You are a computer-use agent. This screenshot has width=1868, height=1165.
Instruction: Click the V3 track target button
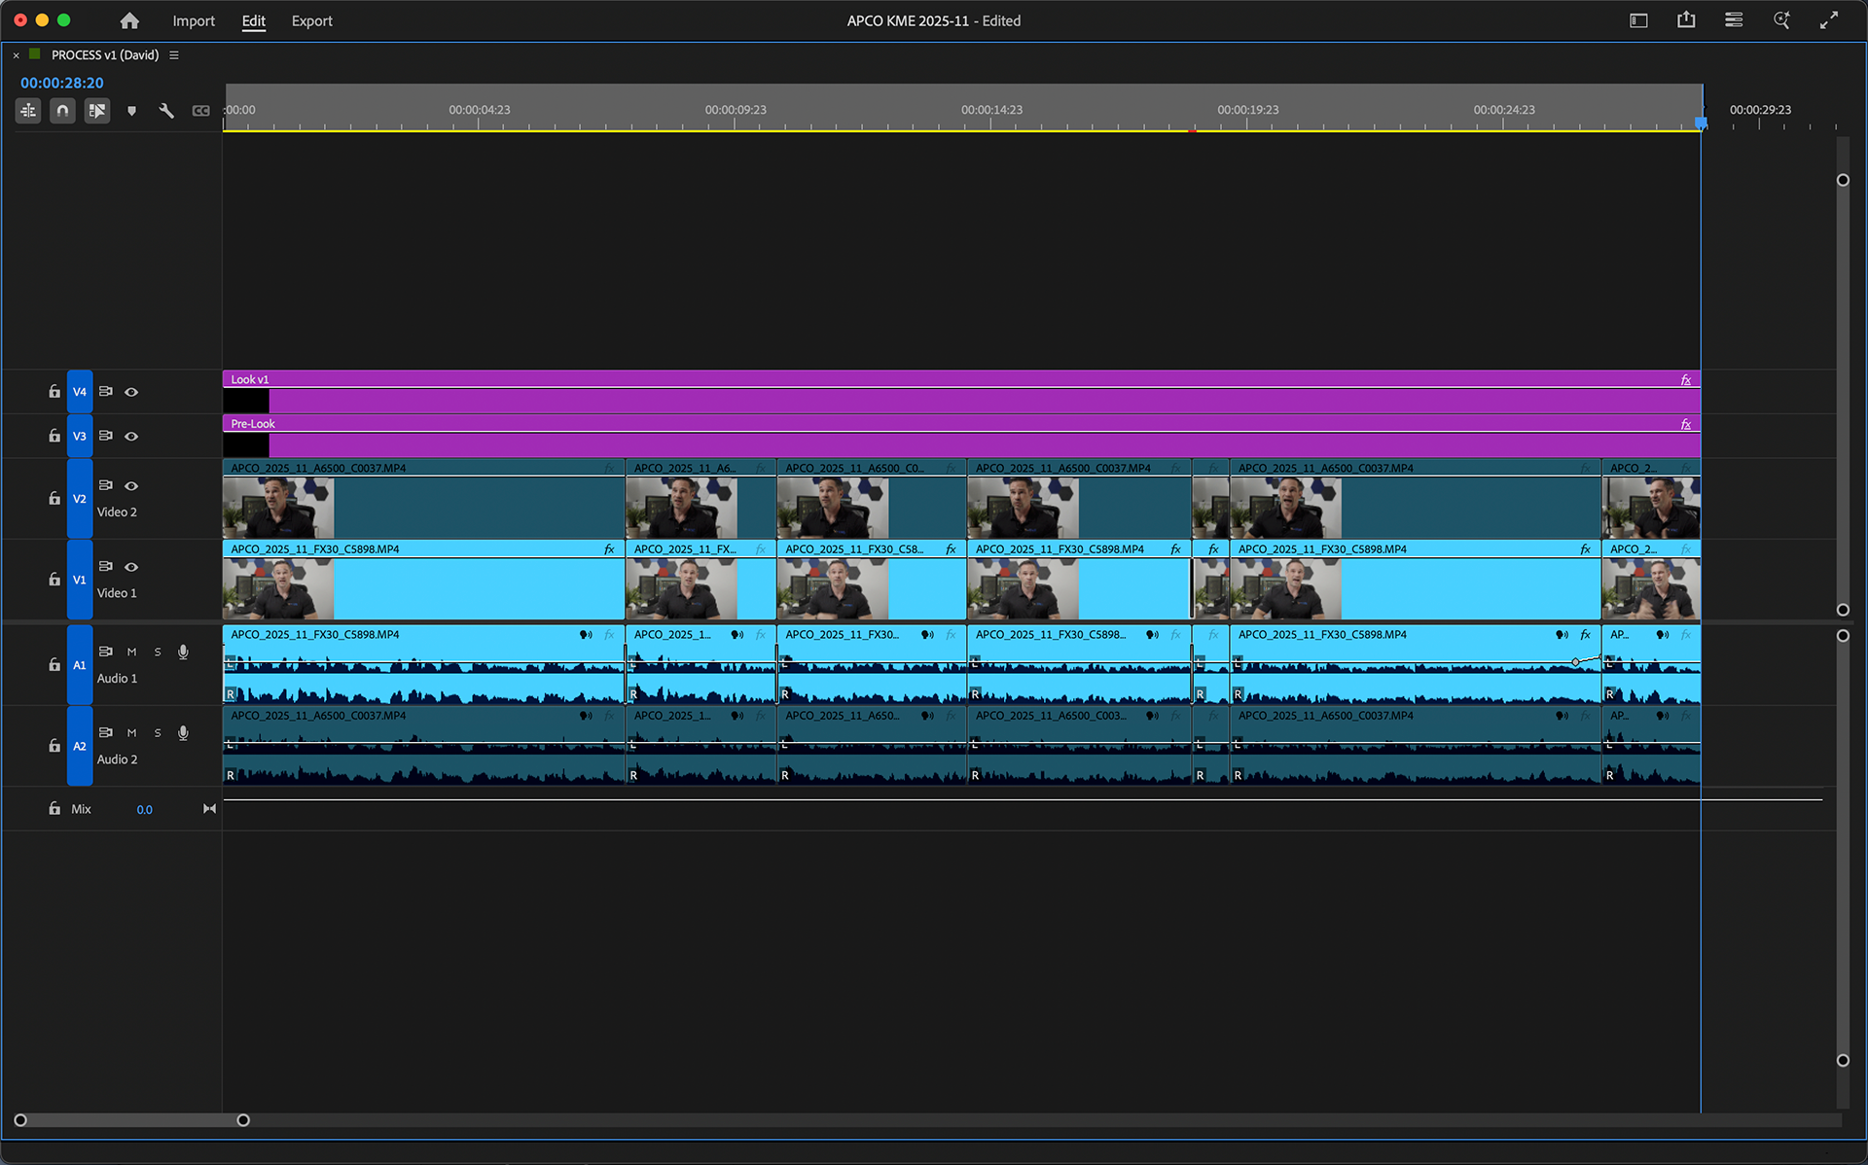pos(80,436)
